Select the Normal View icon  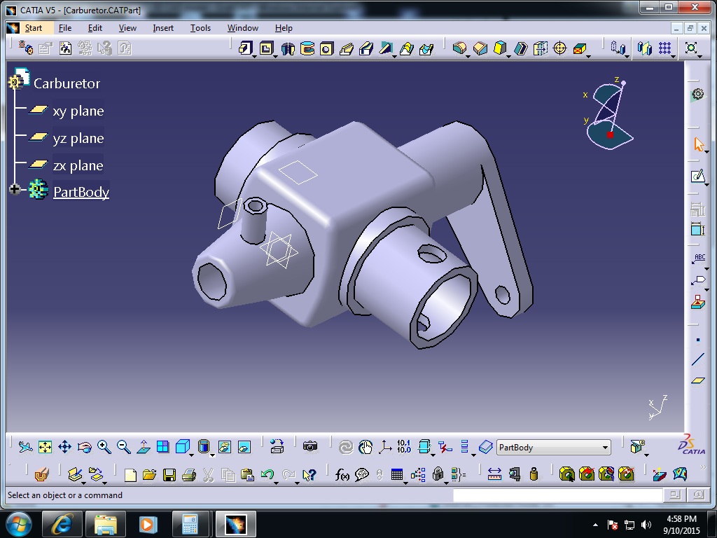[144, 447]
